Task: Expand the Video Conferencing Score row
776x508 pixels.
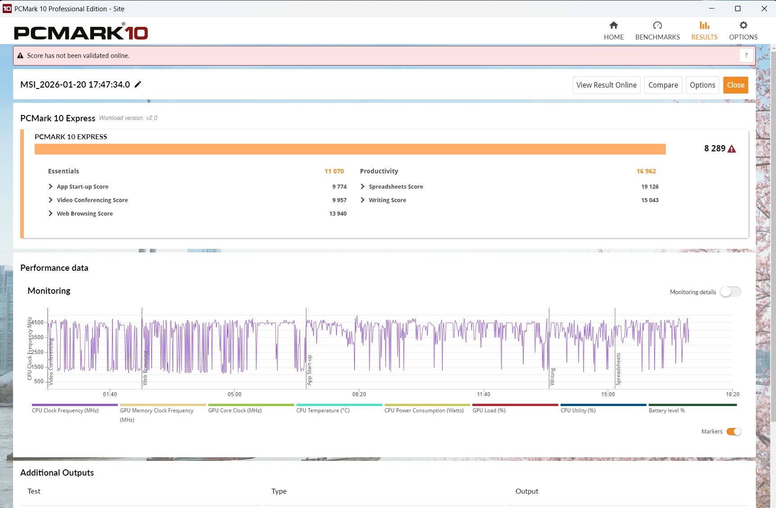Action: click(x=50, y=200)
